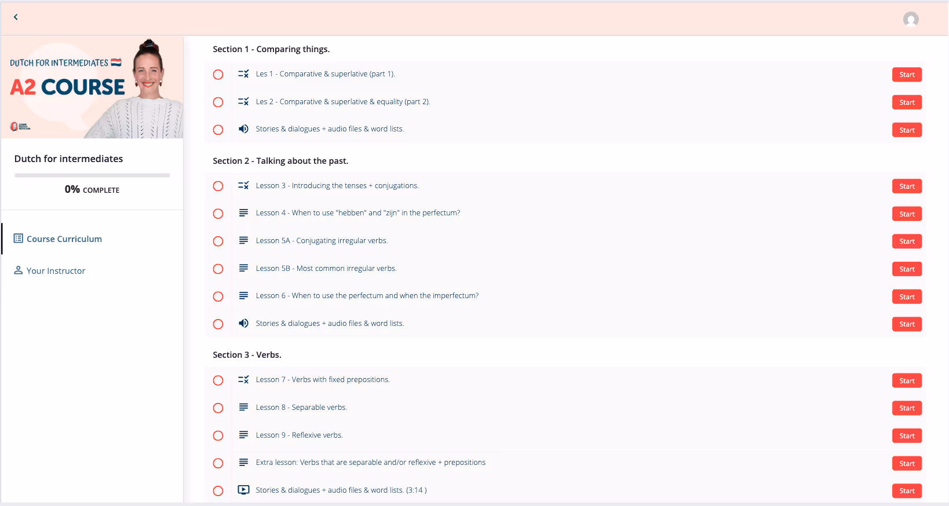Open the user profile avatar
Image resolution: width=949 pixels, height=506 pixels.
point(911,19)
